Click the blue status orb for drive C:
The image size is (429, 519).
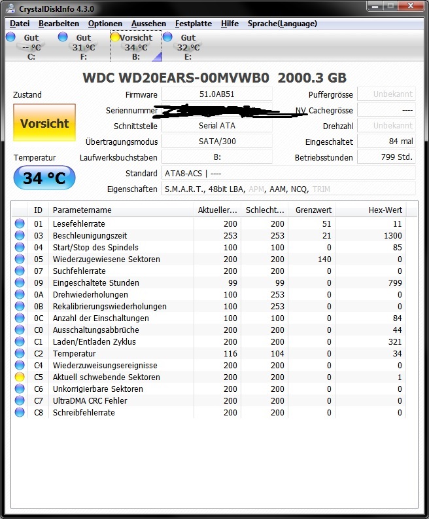tap(11, 37)
